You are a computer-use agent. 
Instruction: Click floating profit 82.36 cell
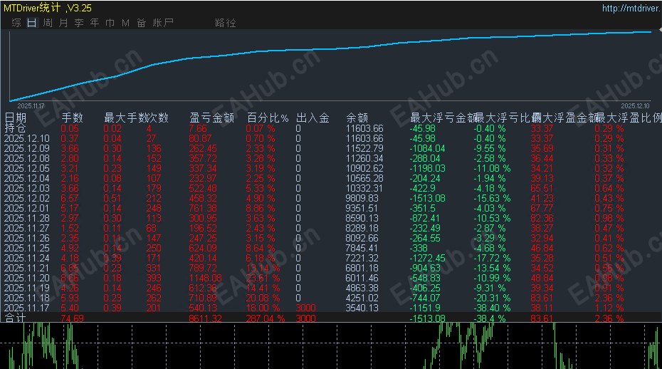(542, 219)
